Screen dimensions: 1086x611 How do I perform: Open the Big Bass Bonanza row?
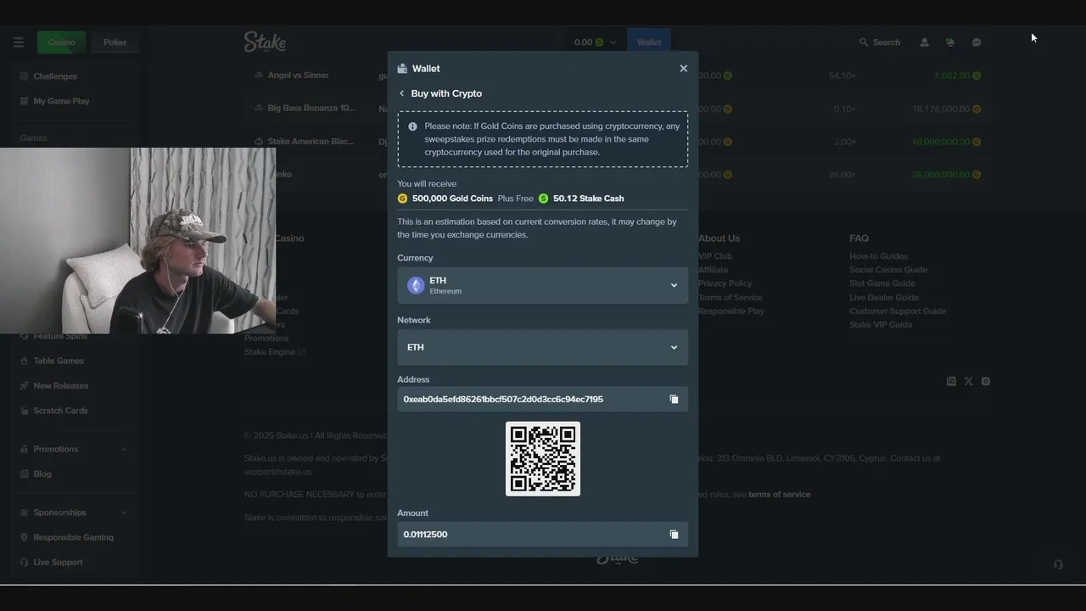click(311, 109)
